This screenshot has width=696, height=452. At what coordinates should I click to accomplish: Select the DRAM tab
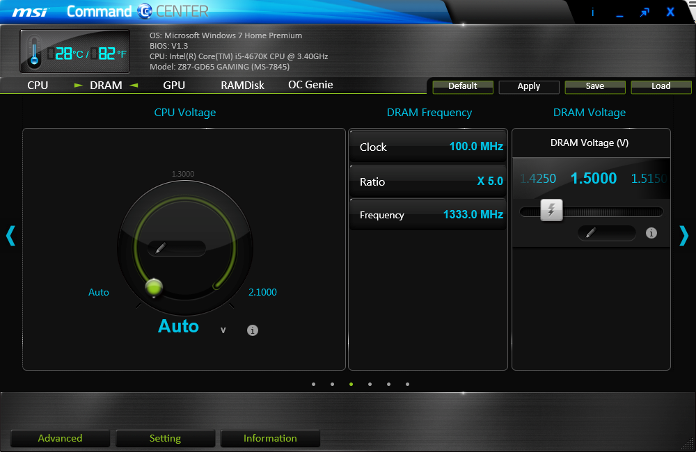(x=106, y=85)
